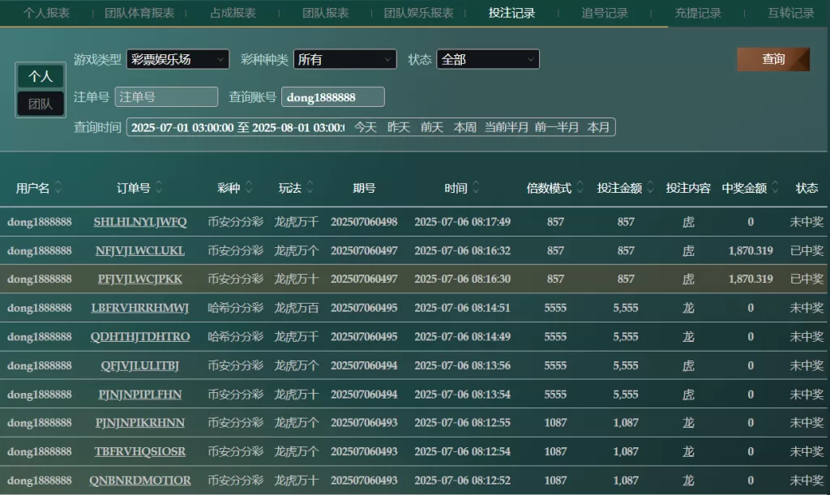Select 当前半月 time shortcut

point(507,127)
